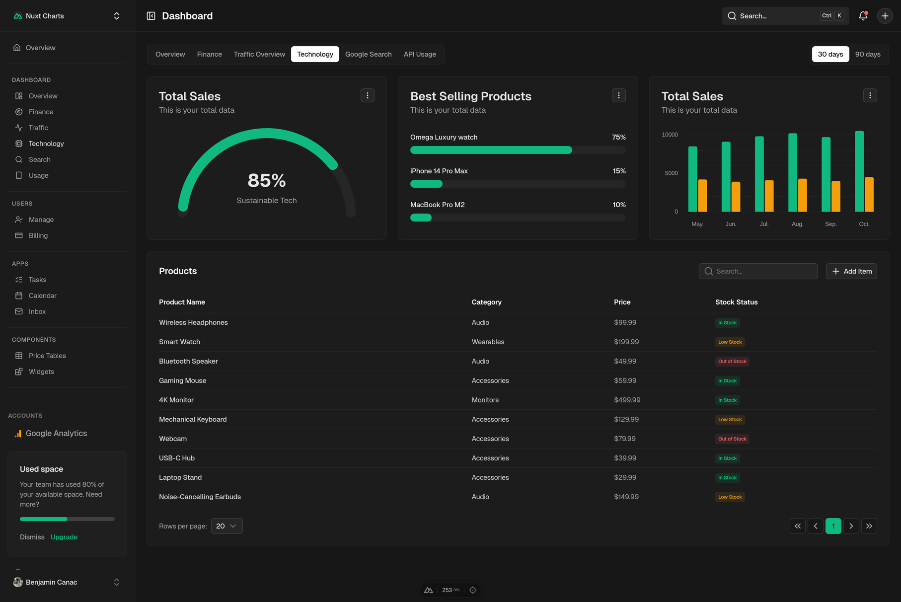Open Benjamin Canac user menu
This screenshot has height=602, width=901.
point(67,582)
